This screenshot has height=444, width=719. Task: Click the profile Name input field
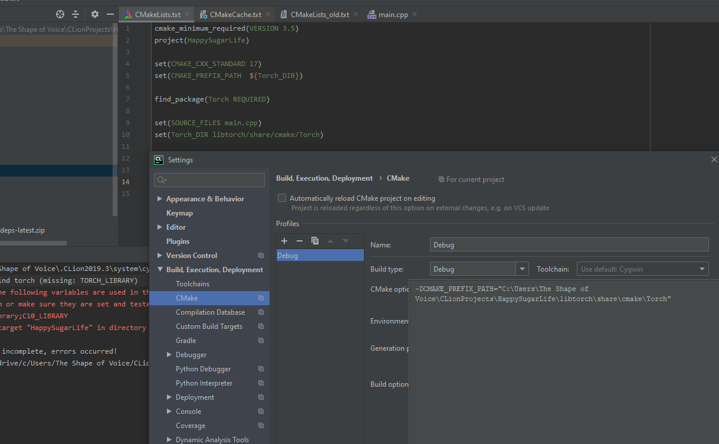[x=569, y=244]
